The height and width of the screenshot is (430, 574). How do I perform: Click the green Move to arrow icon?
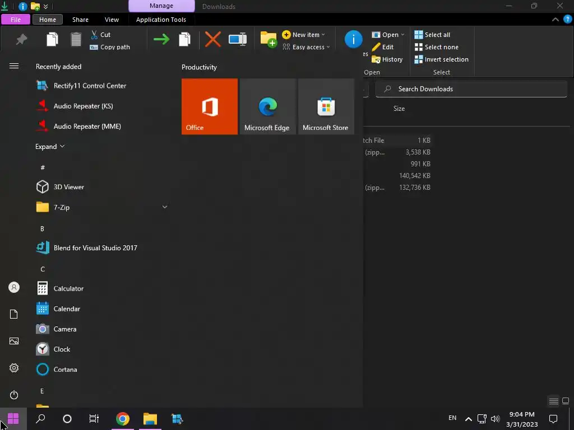point(161,39)
